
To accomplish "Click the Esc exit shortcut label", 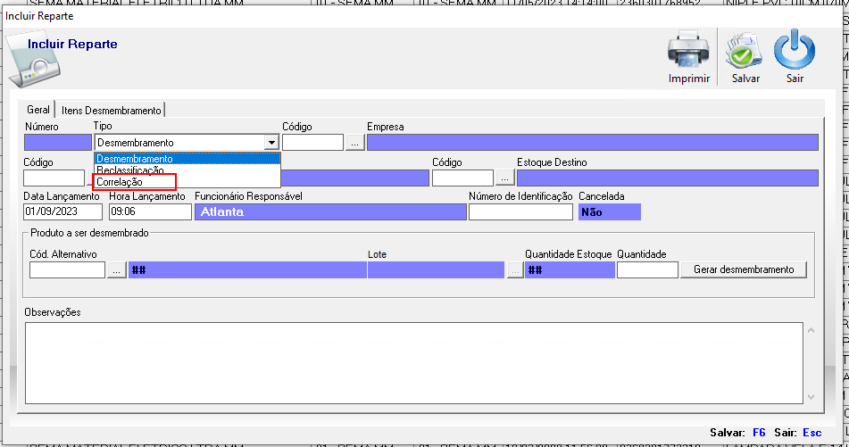I will pos(812,433).
